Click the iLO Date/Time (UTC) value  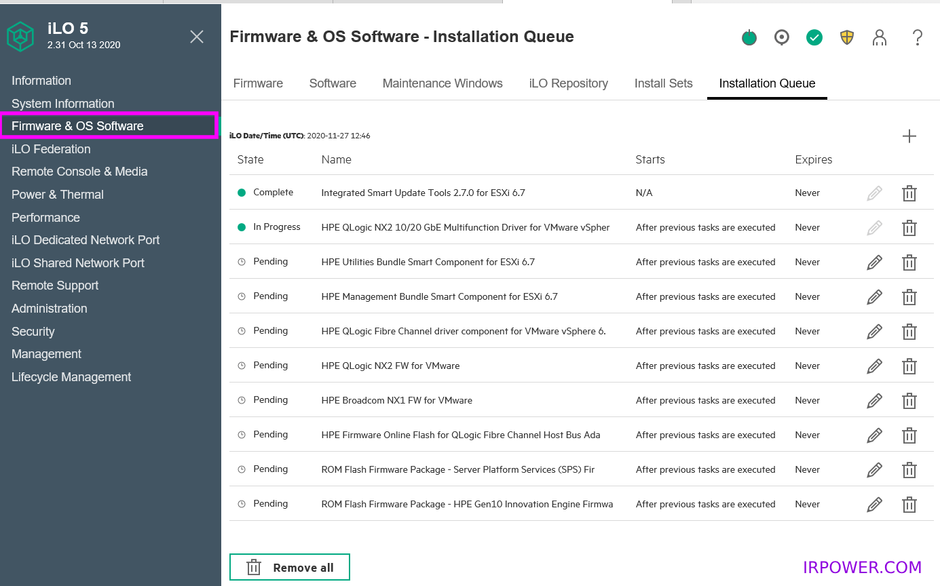[339, 136]
